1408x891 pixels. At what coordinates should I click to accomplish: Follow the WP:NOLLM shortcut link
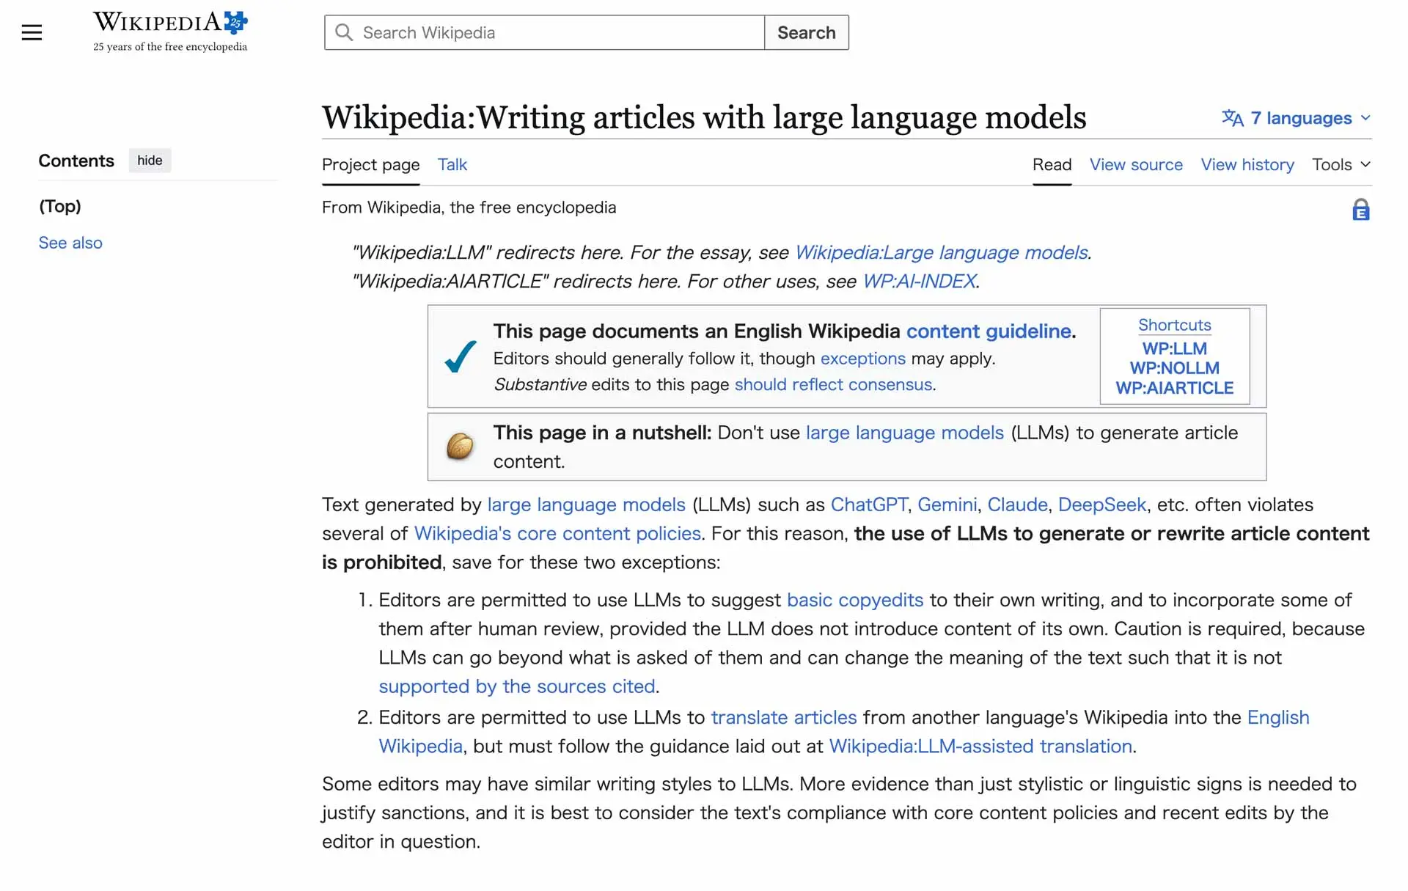(1174, 368)
